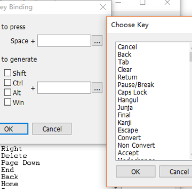Select Non Convert in the list
Image resolution: width=192 pixels, height=192 pixels.
[136, 146]
